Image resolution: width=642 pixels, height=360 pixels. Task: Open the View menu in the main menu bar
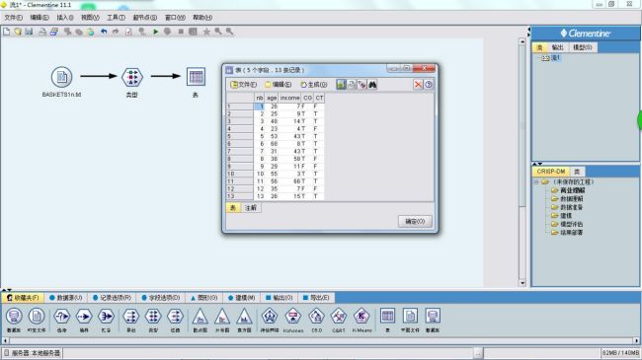[x=90, y=18]
